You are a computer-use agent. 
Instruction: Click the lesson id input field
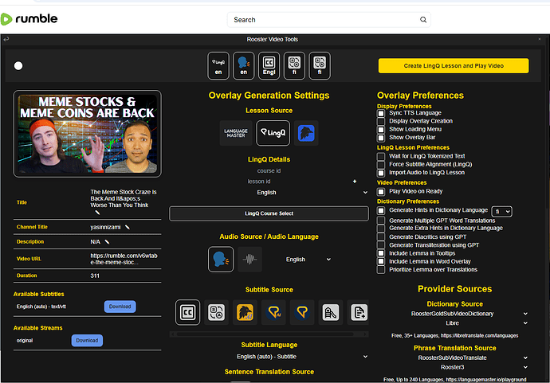pos(260,182)
